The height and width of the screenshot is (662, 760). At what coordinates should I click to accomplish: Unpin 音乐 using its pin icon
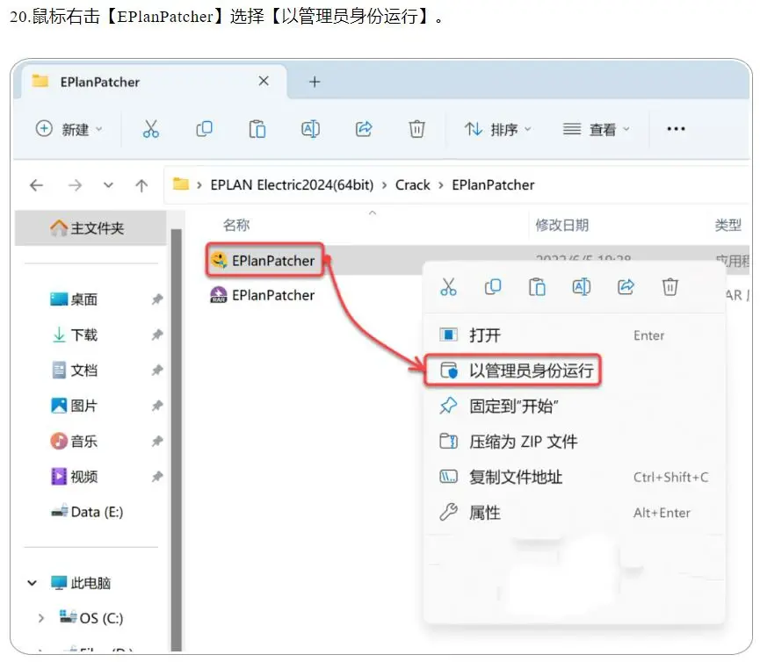[x=156, y=441]
